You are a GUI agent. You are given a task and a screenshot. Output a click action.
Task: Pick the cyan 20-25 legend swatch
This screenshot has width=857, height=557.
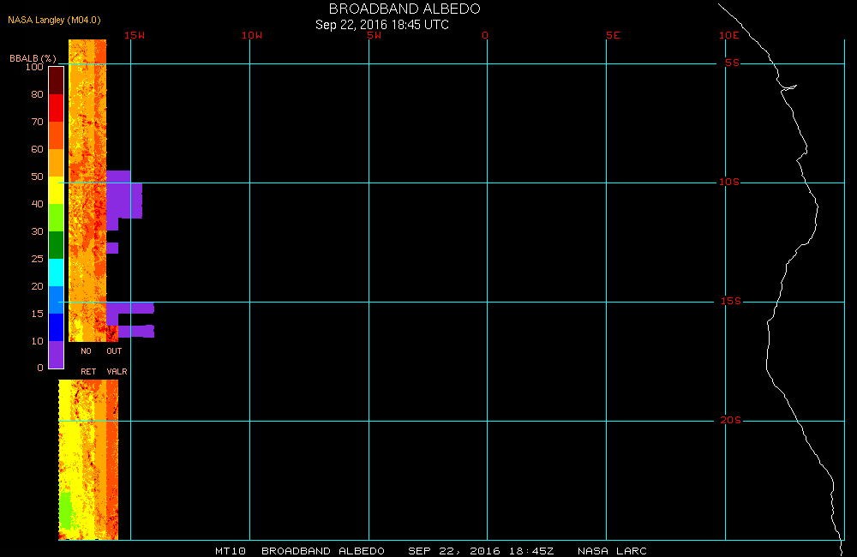pyautogui.click(x=57, y=273)
